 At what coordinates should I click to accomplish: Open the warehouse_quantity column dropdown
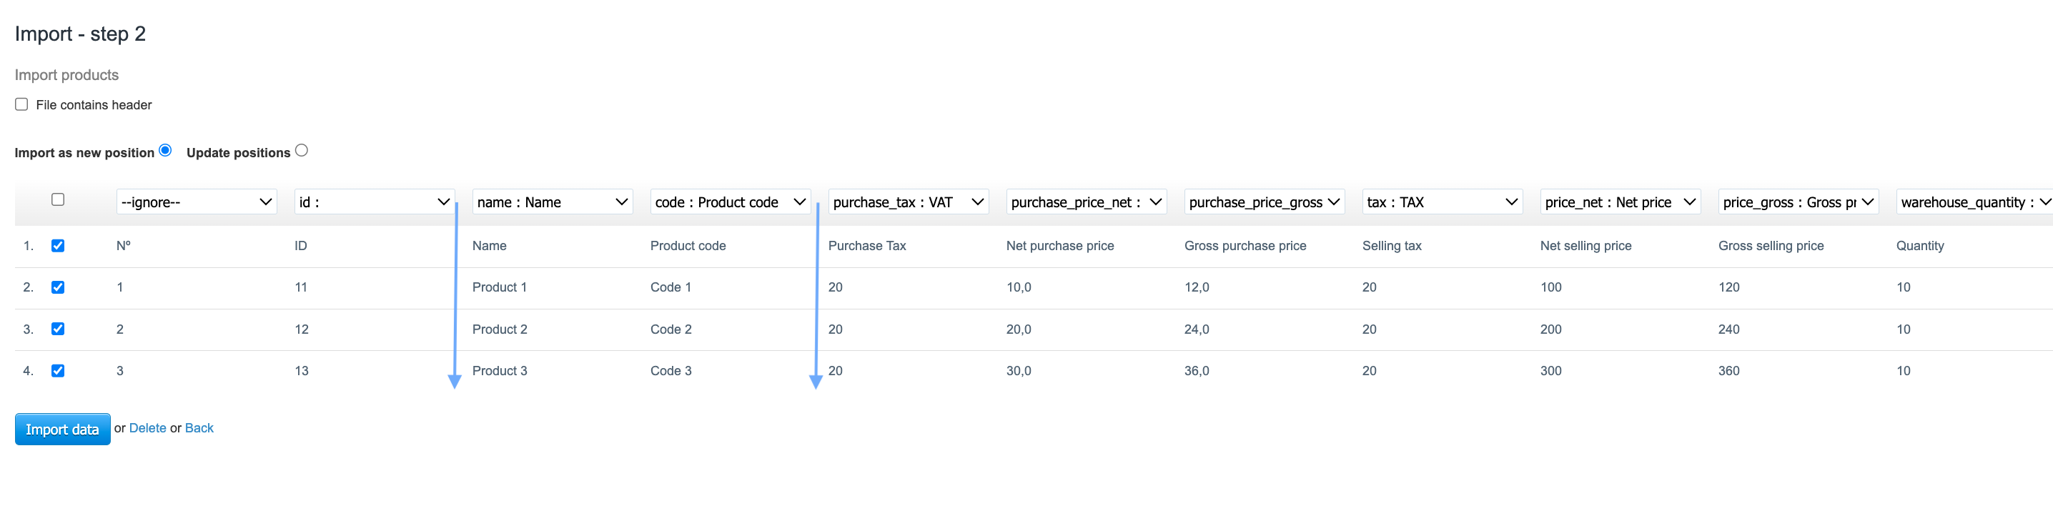1974,202
